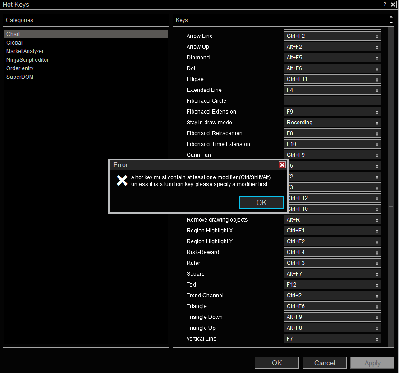This screenshot has width=399, height=373.
Task: Select the Chart category
Action: [x=86, y=34]
